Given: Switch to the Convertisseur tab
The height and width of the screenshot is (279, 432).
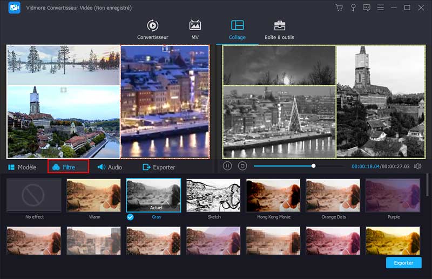Looking at the screenshot, I should point(153,30).
